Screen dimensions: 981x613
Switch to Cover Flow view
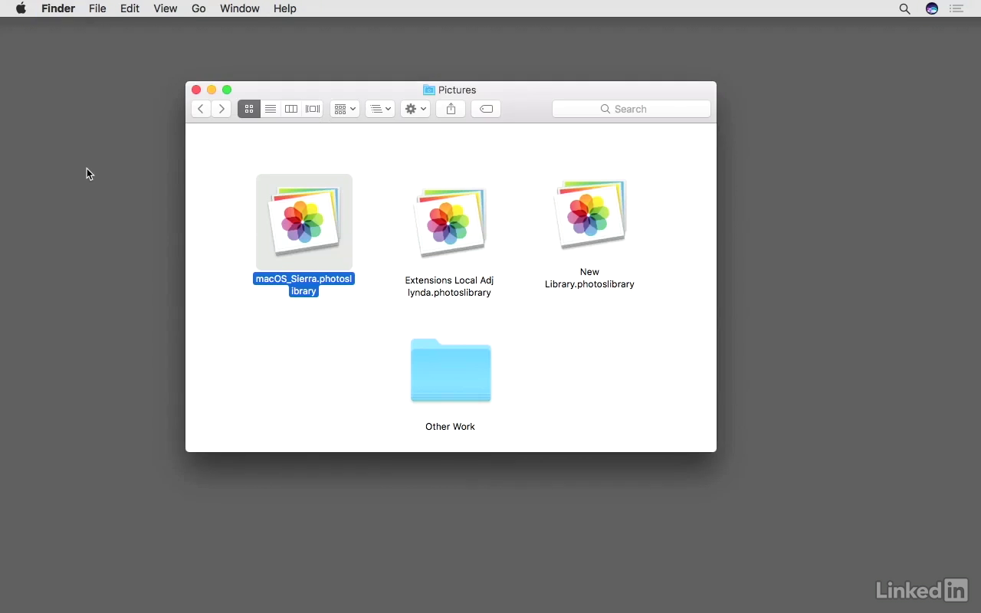tap(313, 109)
